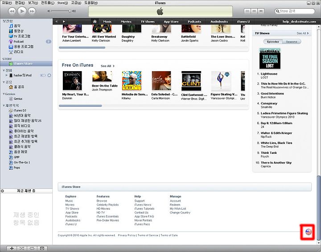Open the TV Shows store tab

tap(148, 21)
